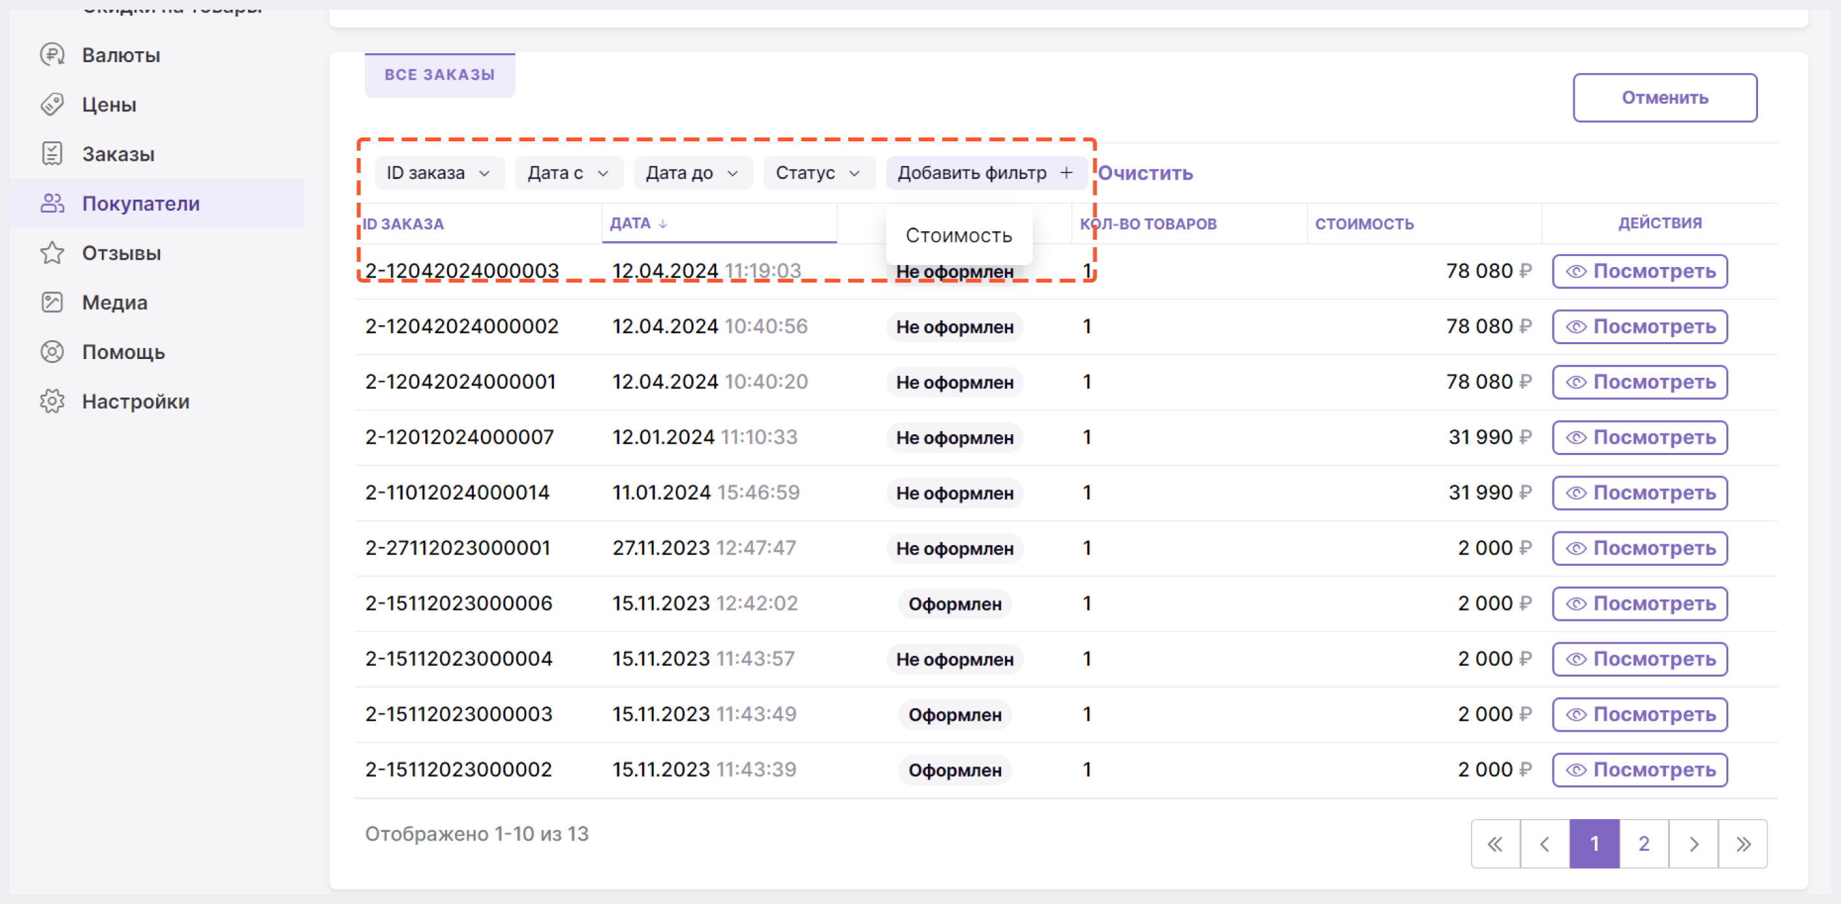The height and width of the screenshot is (904, 1841).
Task: Click the Заказы checklist icon
Action: pos(52,154)
